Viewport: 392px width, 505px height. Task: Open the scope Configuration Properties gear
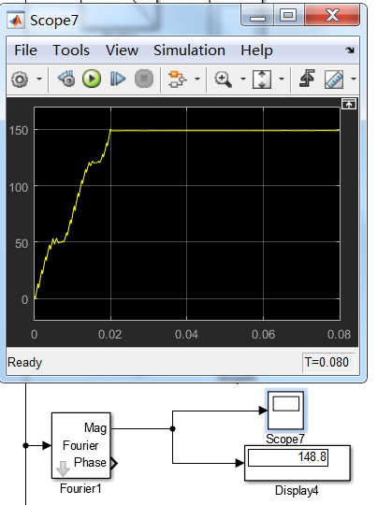pyautogui.click(x=20, y=79)
